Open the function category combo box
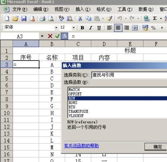Viewport: 167px width, 162px height. (129, 75)
